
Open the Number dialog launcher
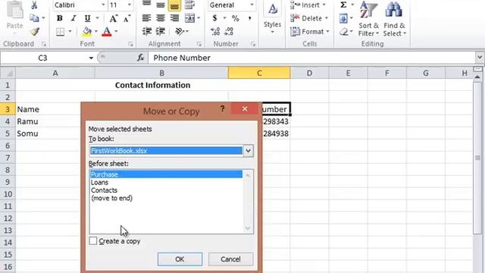pyautogui.click(x=253, y=44)
